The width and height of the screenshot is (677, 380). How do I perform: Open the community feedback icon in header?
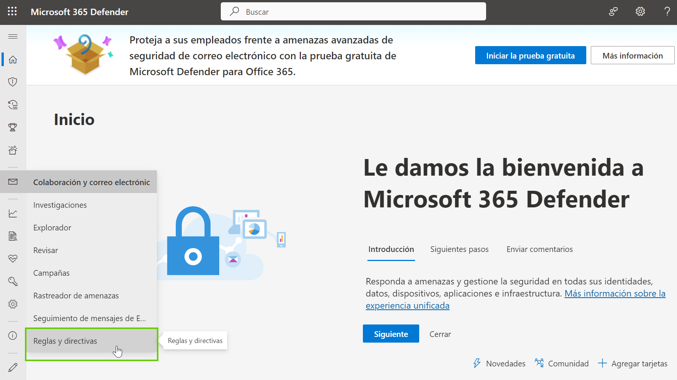click(x=613, y=12)
